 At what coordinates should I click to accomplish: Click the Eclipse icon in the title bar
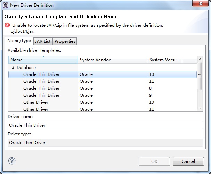tap(6, 5)
